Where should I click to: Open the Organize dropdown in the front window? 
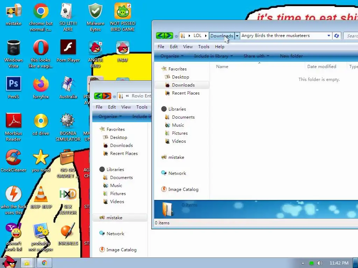click(172, 56)
